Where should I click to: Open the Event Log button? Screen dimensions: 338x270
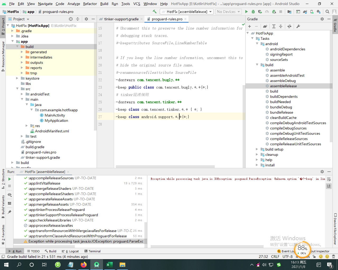coord(286,251)
